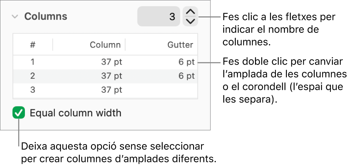351x166 pixels.
Task: Select row 2 in the columns table
Action: (33, 76)
